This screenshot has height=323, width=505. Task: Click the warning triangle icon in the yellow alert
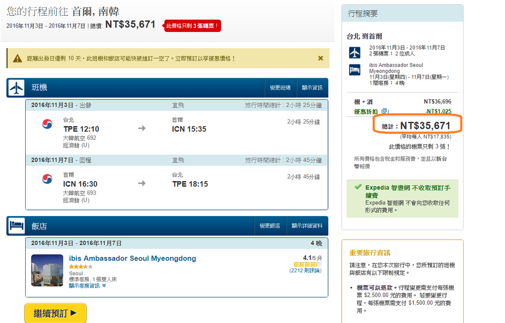click(17, 59)
